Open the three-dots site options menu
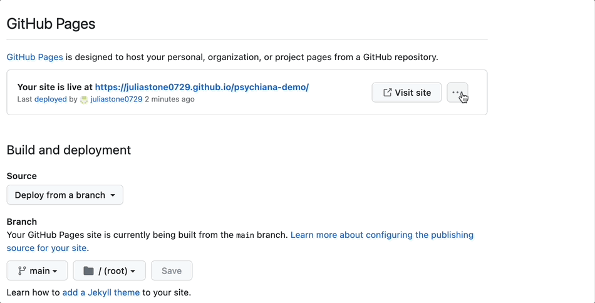The image size is (595, 303). tap(457, 92)
